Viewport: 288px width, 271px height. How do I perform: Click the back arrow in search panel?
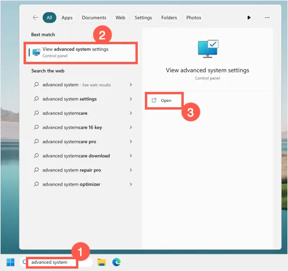(x=35, y=18)
